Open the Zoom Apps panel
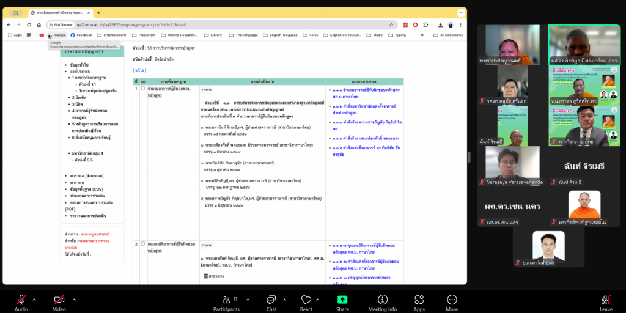Image resolution: width=626 pixels, height=313 pixels. click(419, 300)
